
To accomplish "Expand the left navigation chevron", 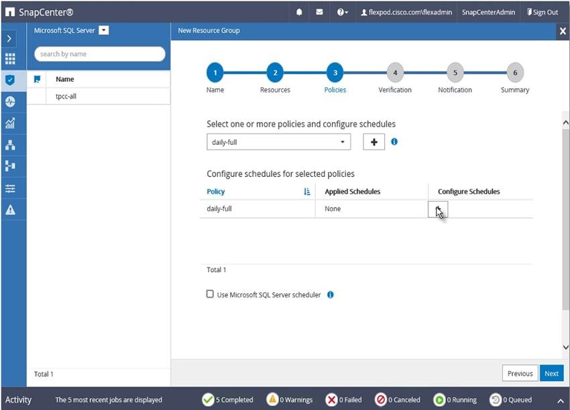I will (9, 38).
